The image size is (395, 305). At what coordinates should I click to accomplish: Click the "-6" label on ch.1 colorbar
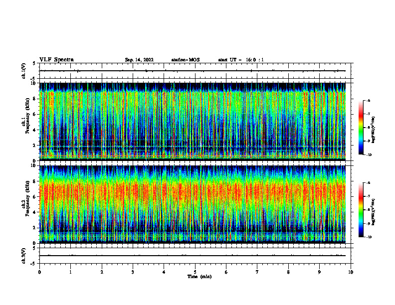pos(369,100)
